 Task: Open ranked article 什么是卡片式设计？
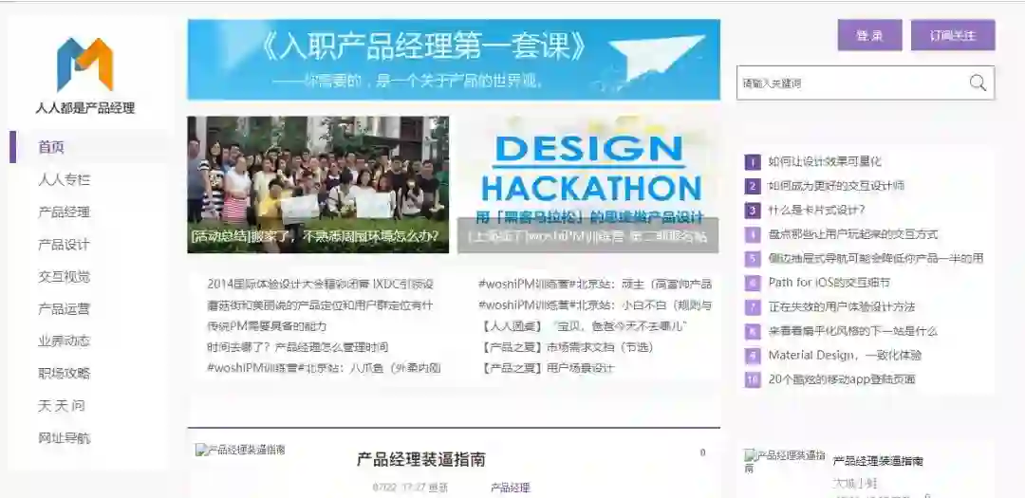coord(817,210)
